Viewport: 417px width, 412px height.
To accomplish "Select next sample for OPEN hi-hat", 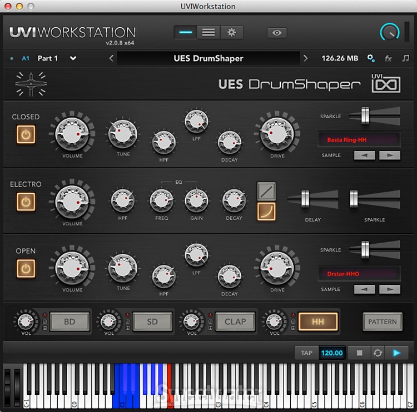I will pyautogui.click(x=390, y=289).
